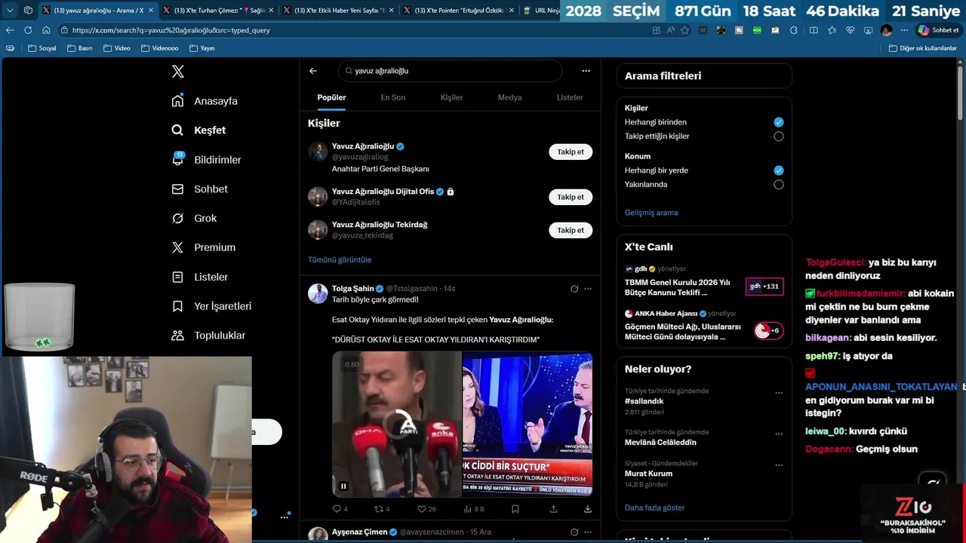Image resolution: width=966 pixels, height=543 pixels.
Task: Repost Tolga Şahin's post
Action: click(x=382, y=509)
